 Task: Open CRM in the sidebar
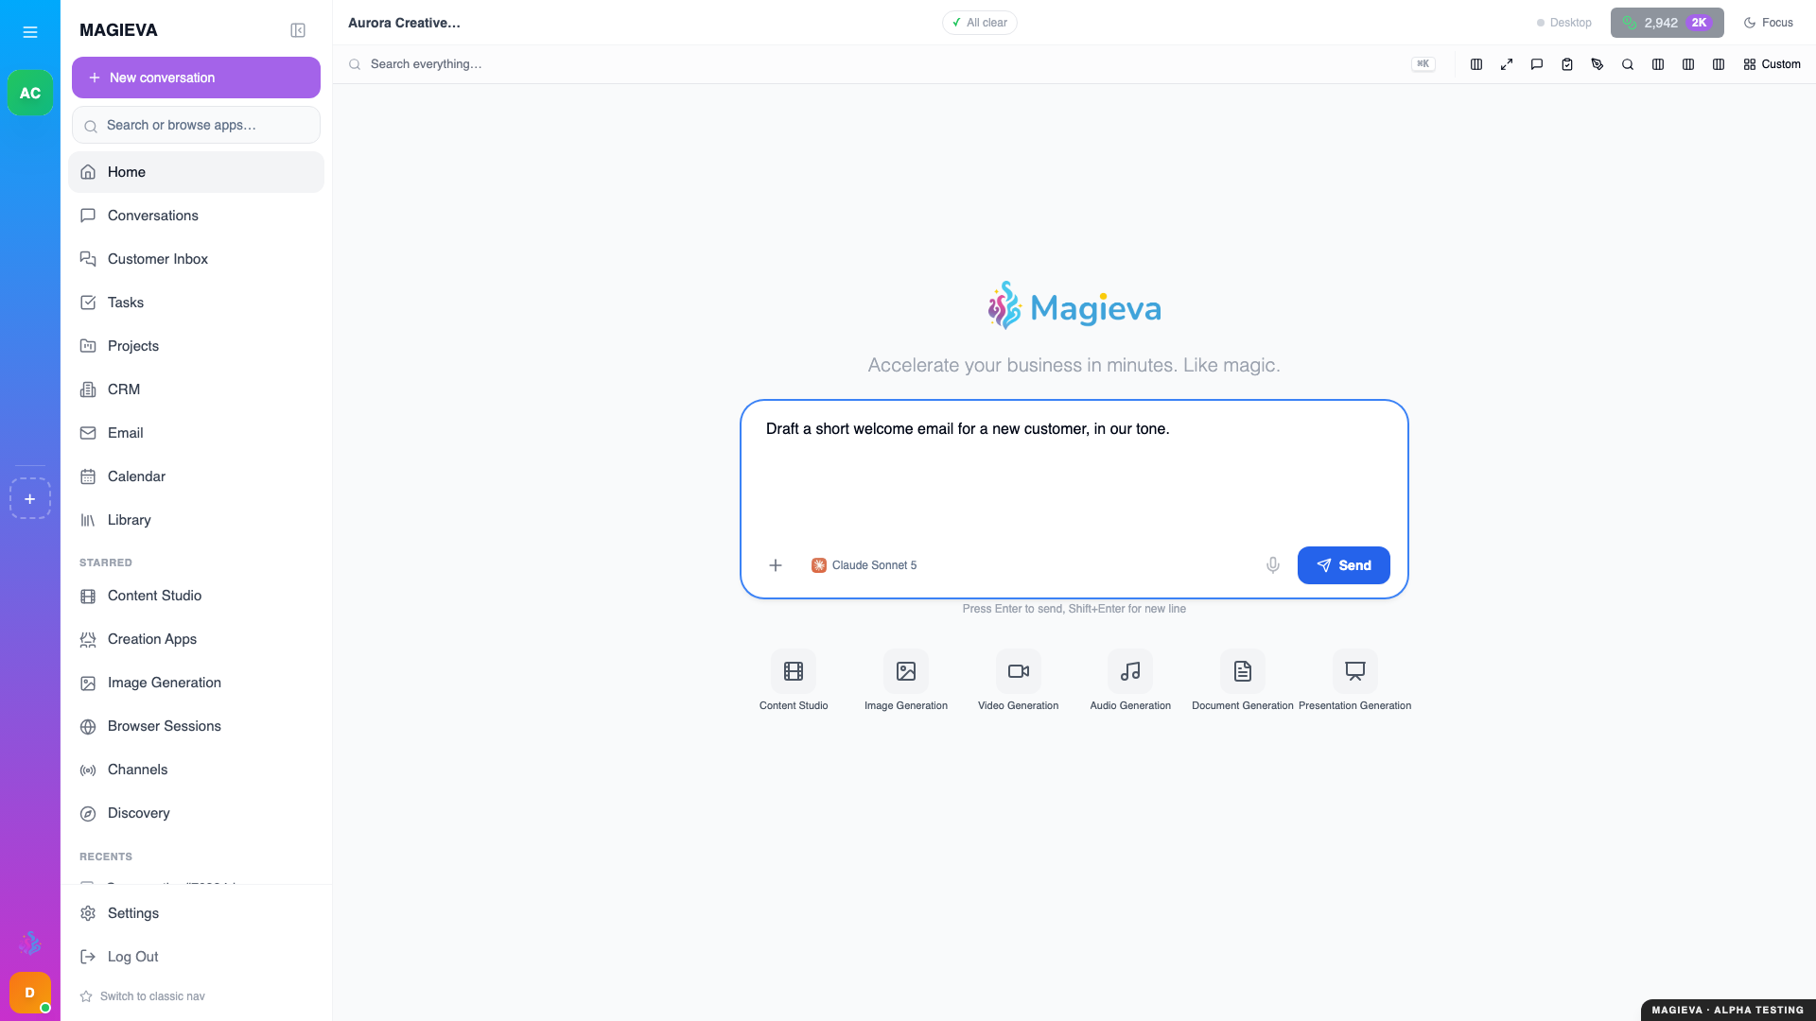[x=196, y=389]
